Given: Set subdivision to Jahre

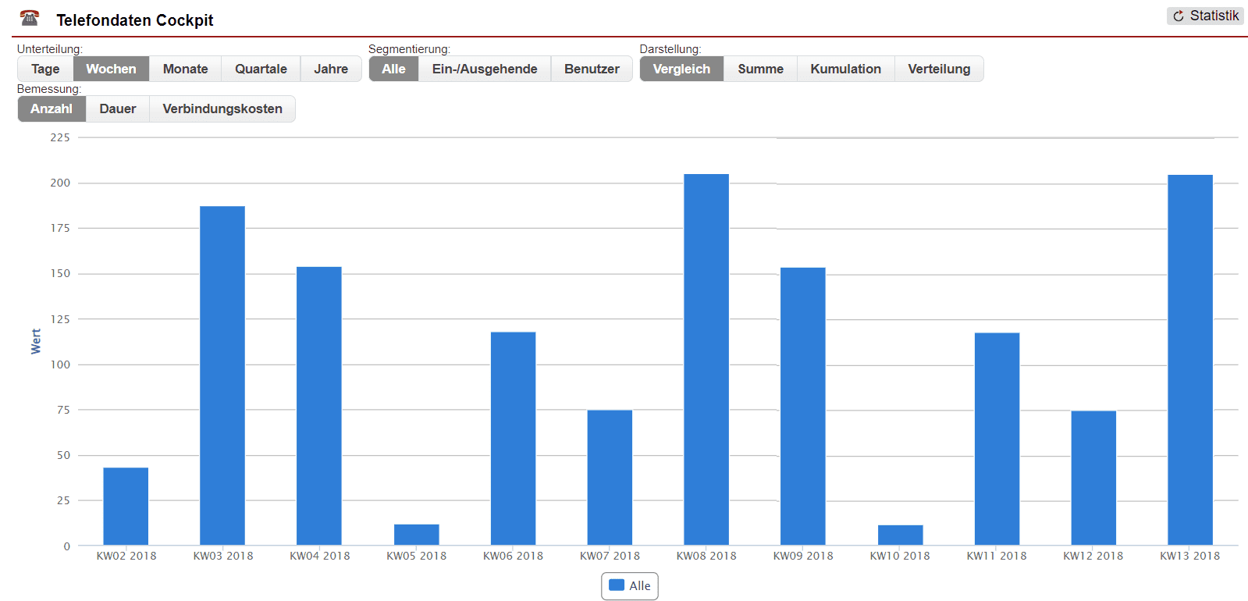Looking at the screenshot, I should coord(331,69).
